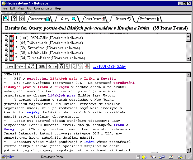Open the Edit menu
The height and width of the screenshot is (160, 193).
(x=12, y=8)
